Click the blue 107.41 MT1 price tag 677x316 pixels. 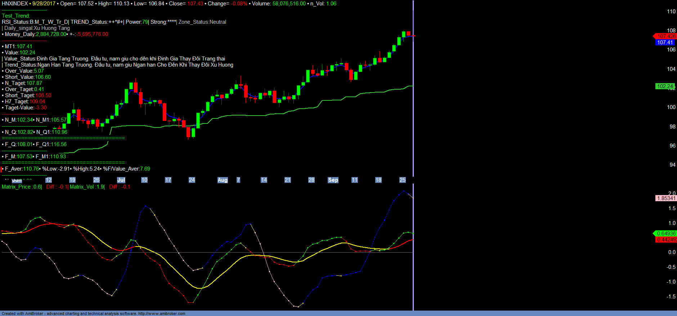665,42
